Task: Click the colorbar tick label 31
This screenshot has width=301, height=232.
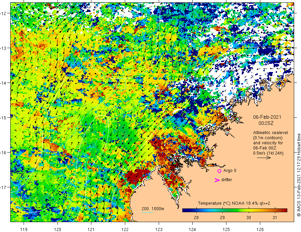Action: tap(275, 218)
